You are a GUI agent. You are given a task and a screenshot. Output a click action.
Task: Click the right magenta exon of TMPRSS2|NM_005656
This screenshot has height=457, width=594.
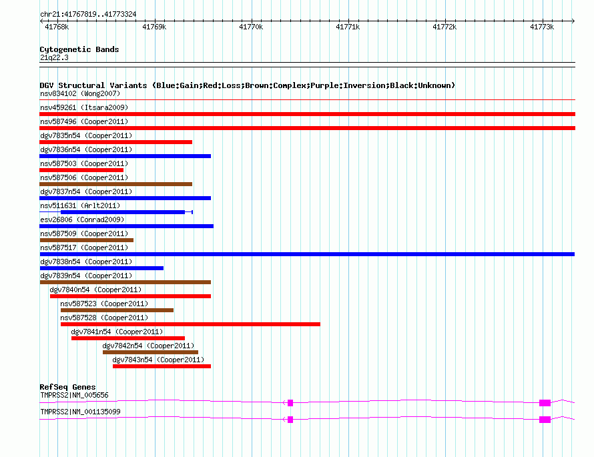pyautogui.click(x=545, y=403)
